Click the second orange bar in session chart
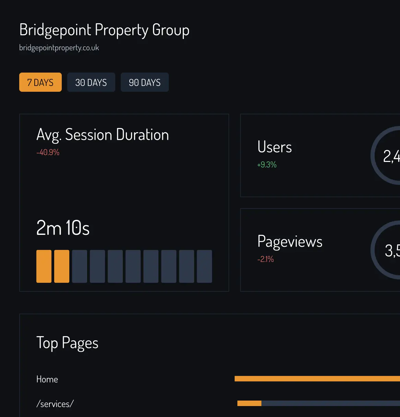This screenshot has width=400, height=417. (x=62, y=266)
